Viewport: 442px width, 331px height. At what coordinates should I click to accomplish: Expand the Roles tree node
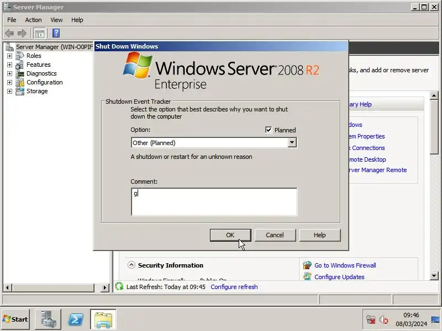coord(9,56)
